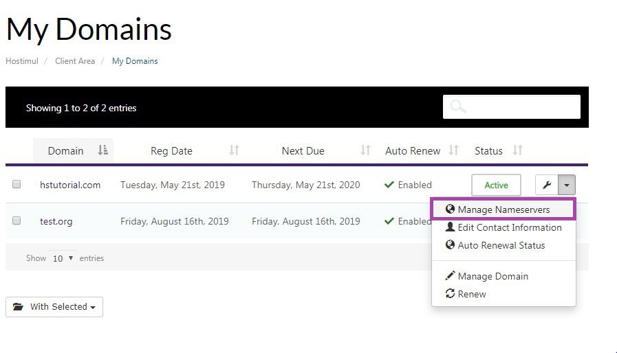The width and height of the screenshot is (617, 353).
Task: Select Edit Contact Information menu entry
Action: 509,227
